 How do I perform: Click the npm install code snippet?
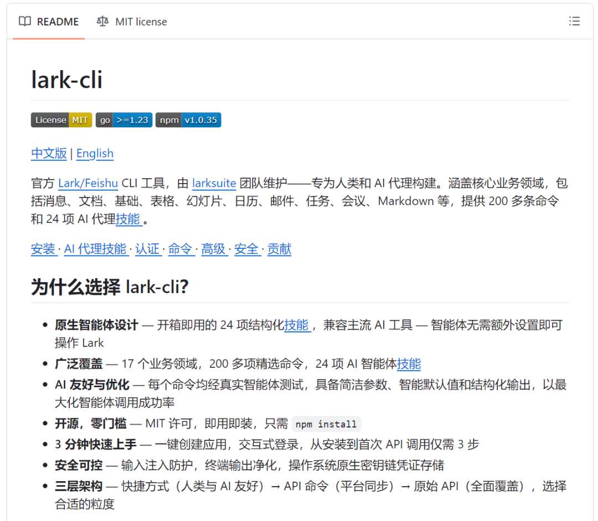tap(326, 424)
